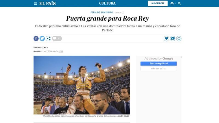Open author Antonio Lorca's page

[x=41, y=47]
